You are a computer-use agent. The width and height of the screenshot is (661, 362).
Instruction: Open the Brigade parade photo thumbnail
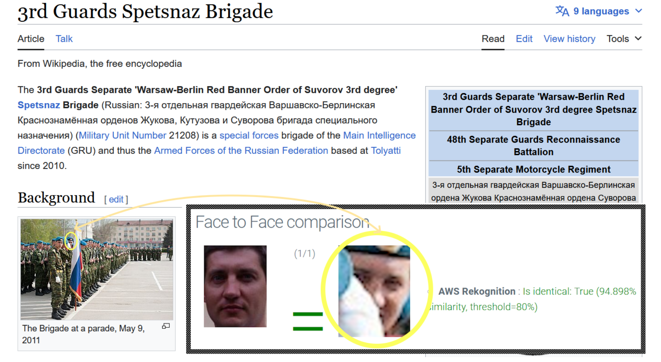(97, 269)
